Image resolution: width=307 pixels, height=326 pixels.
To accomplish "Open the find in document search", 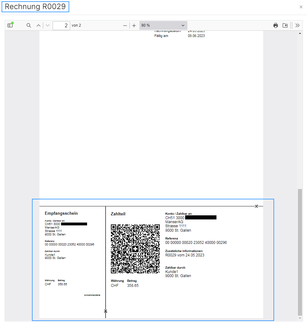I will (x=29, y=25).
